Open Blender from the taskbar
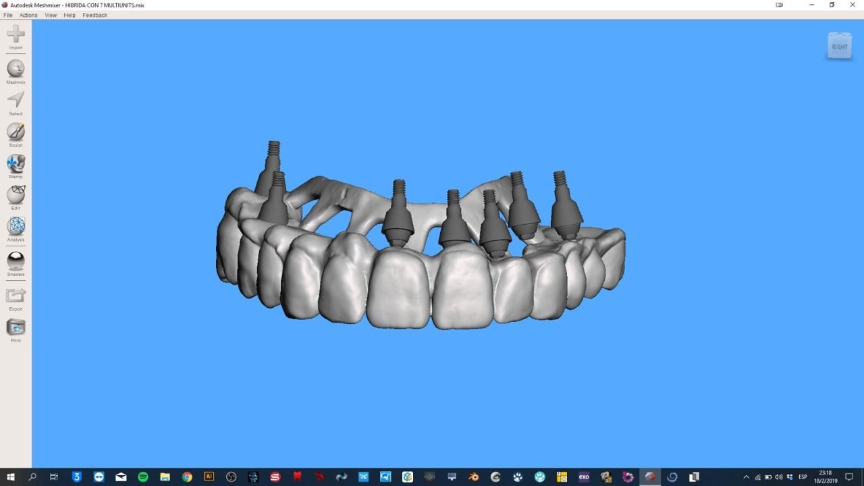Screen dimensions: 864x486 click(474, 477)
